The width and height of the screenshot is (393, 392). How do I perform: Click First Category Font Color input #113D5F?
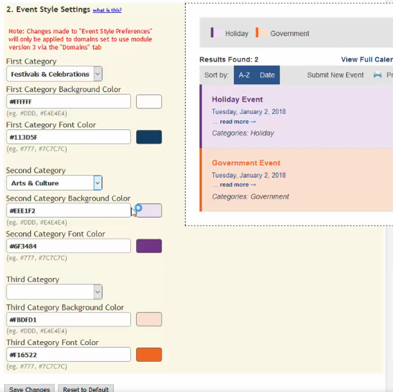(69, 137)
